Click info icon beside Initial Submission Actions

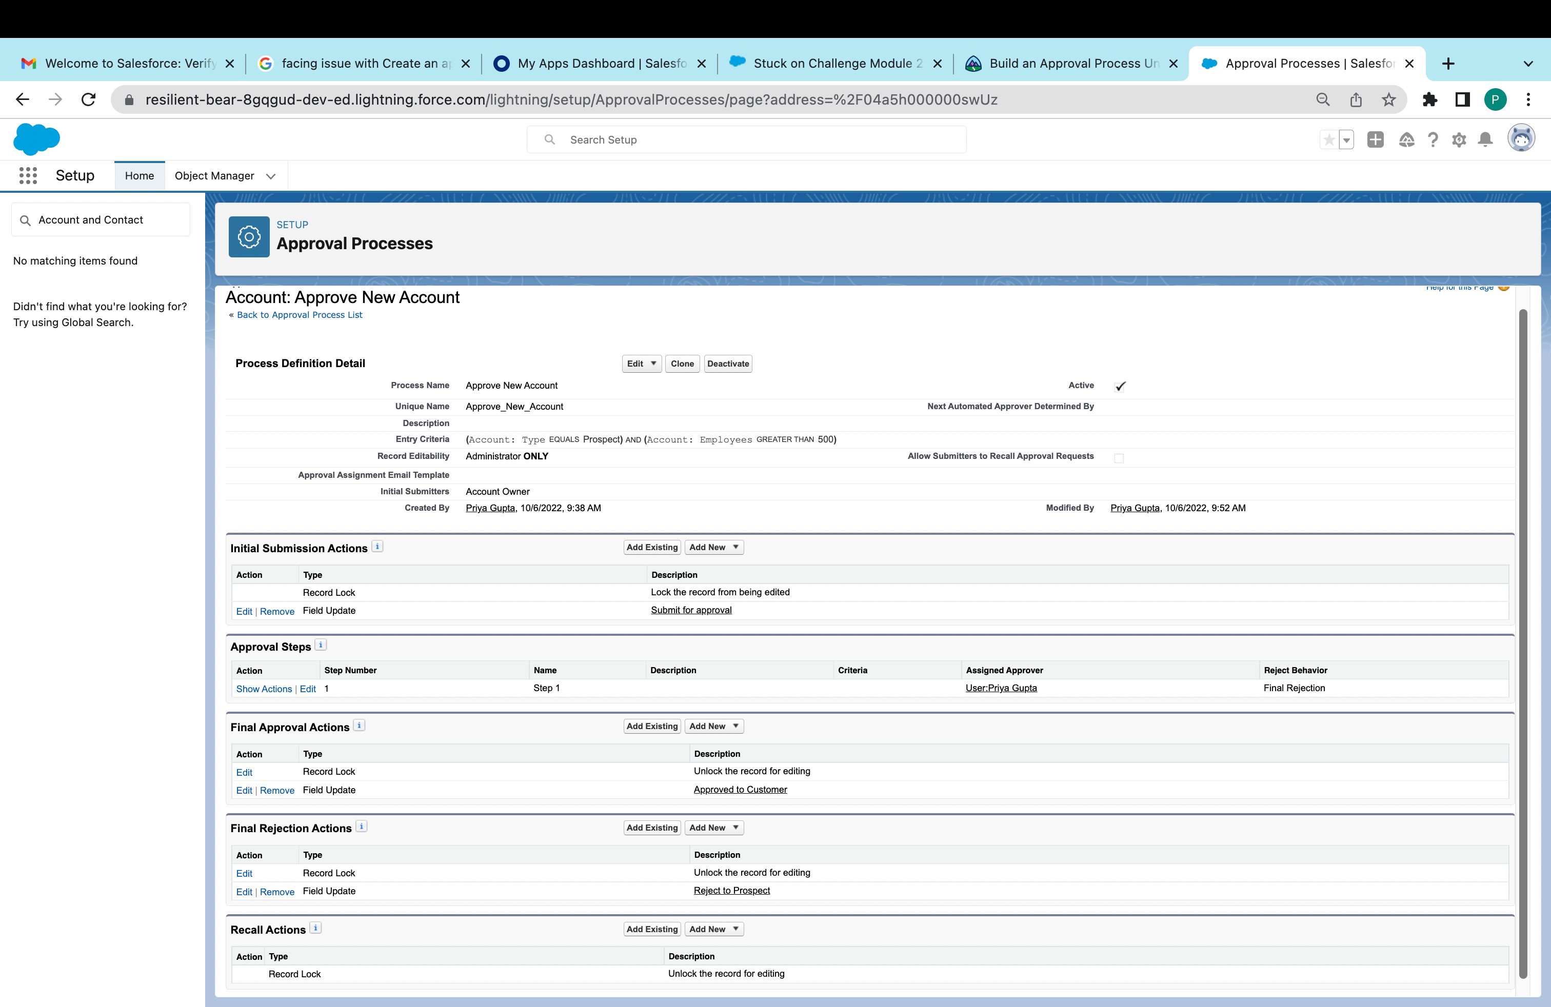point(377,547)
